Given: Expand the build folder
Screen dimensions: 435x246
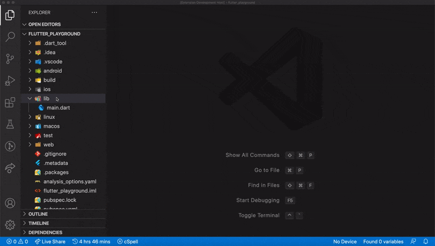Looking at the screenshot, I should tap(63, 80).
